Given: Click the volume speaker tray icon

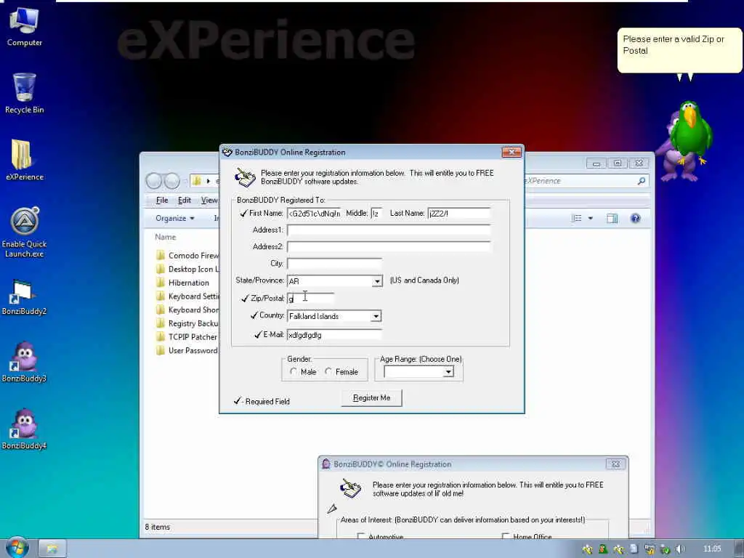Looking at the screenshot, I should pos(680,549).
